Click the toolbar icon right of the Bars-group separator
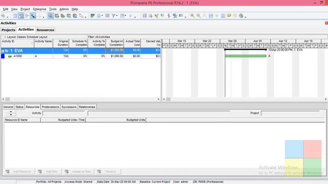328x184 pixels. click(x=145, y=16)
